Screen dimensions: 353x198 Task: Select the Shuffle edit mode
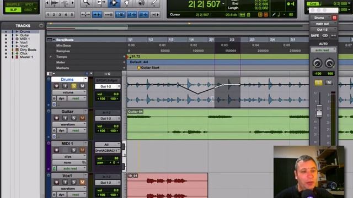[13, 4]
